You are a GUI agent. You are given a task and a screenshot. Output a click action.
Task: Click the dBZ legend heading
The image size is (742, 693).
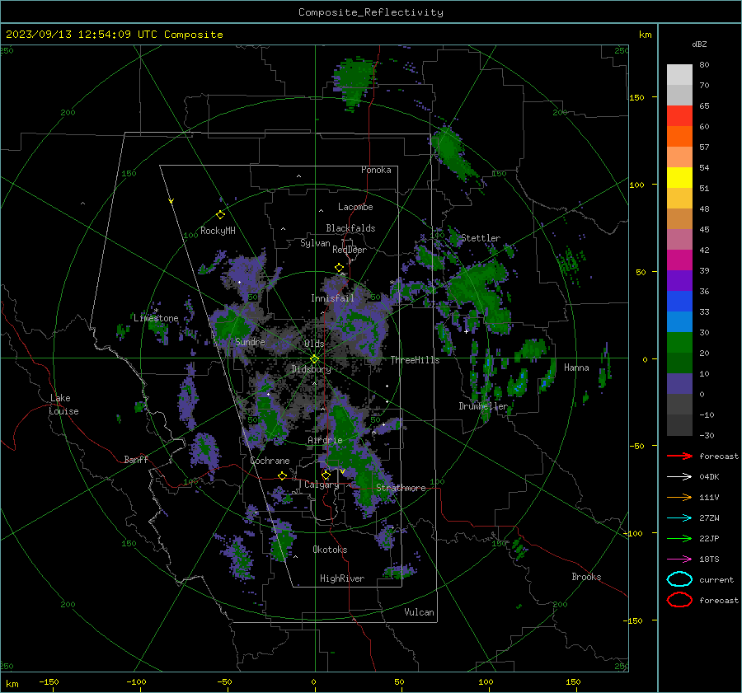point(699,44)
